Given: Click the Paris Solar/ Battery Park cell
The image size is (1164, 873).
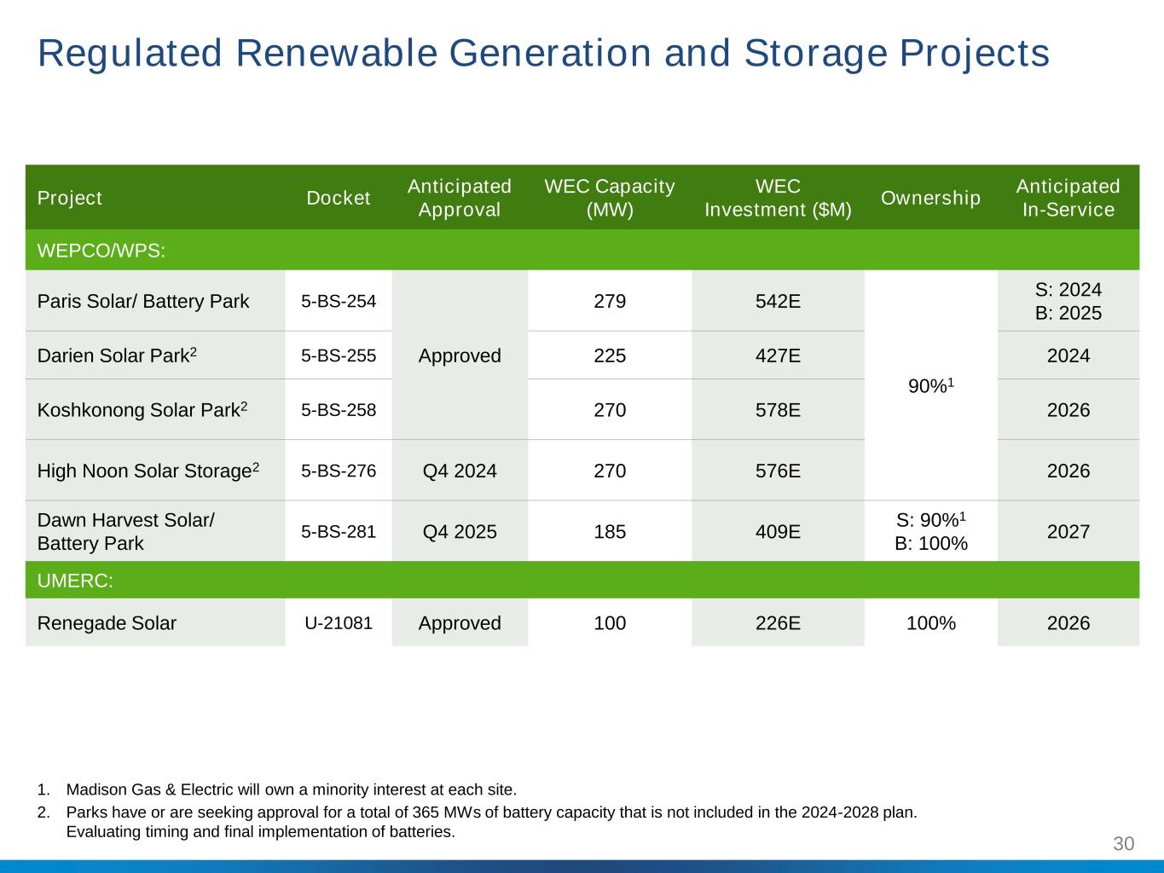Looking at the screenshot, I should point(143,301).
